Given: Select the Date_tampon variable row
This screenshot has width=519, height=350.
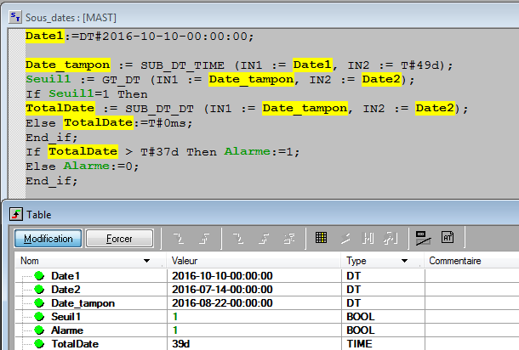Looking at the screenshot, I should coord(83,303).
